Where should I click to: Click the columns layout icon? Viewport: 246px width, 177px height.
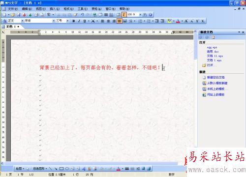[106, 15]
